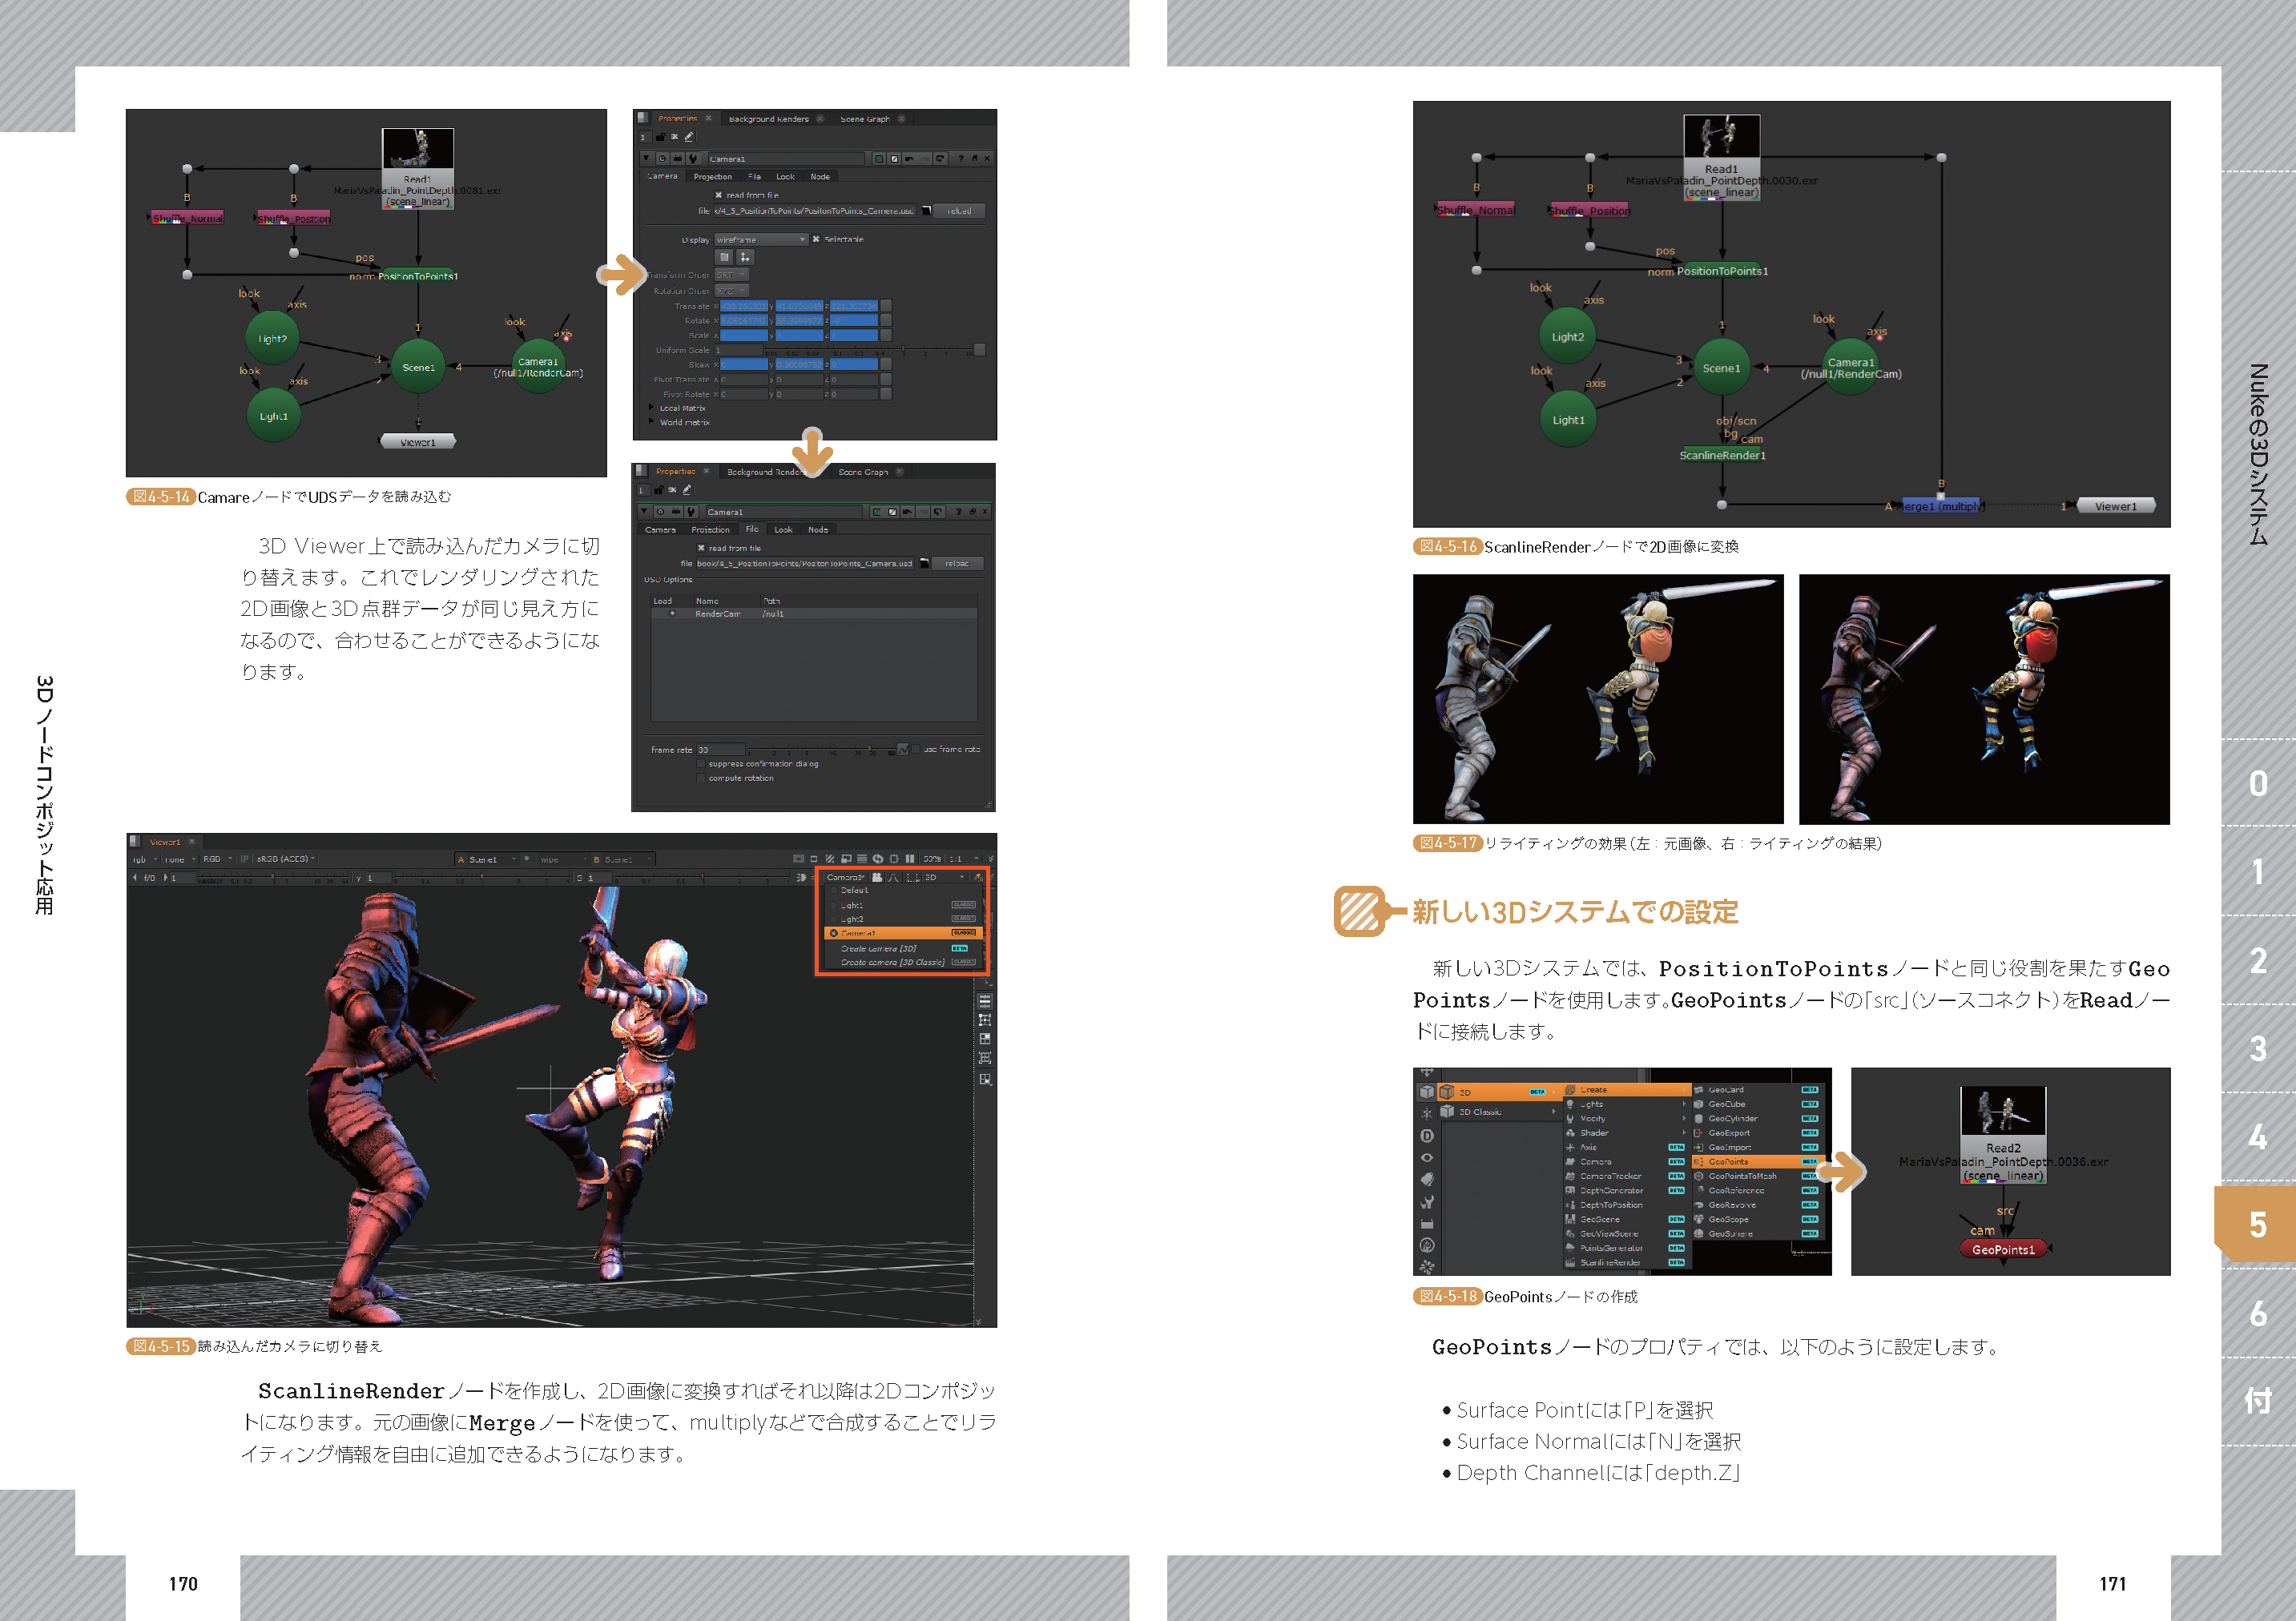Click the reload button in lower File tab
Screen dimensions: 2296x1621
point(957,564)
